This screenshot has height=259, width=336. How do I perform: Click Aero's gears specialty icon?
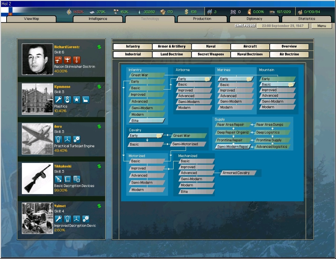[77, 139]
